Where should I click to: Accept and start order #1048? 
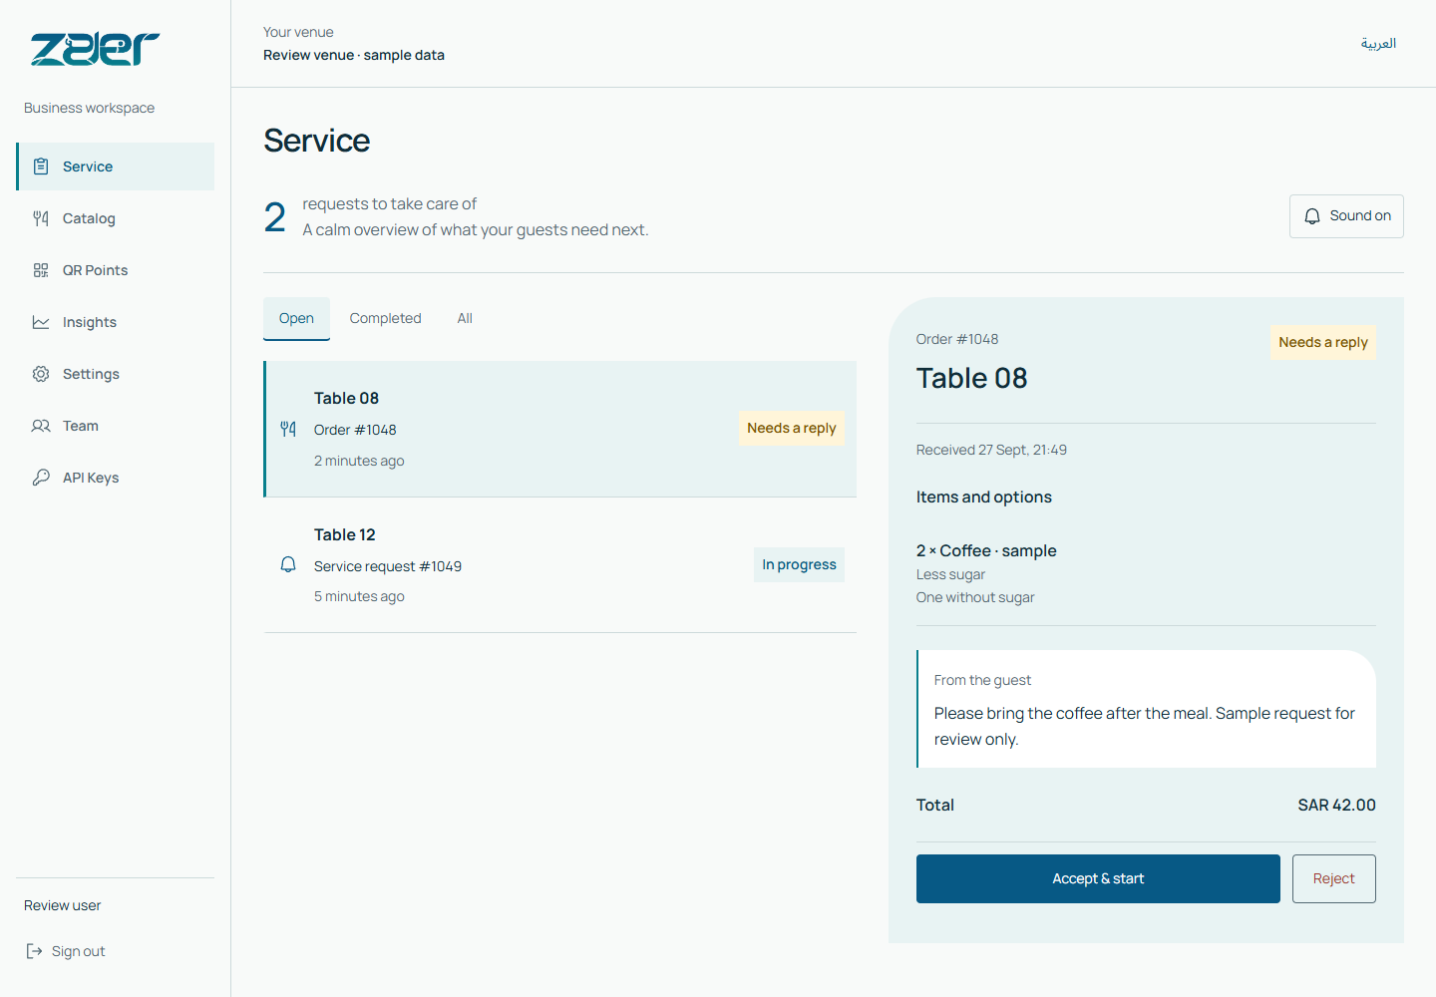1098,879
